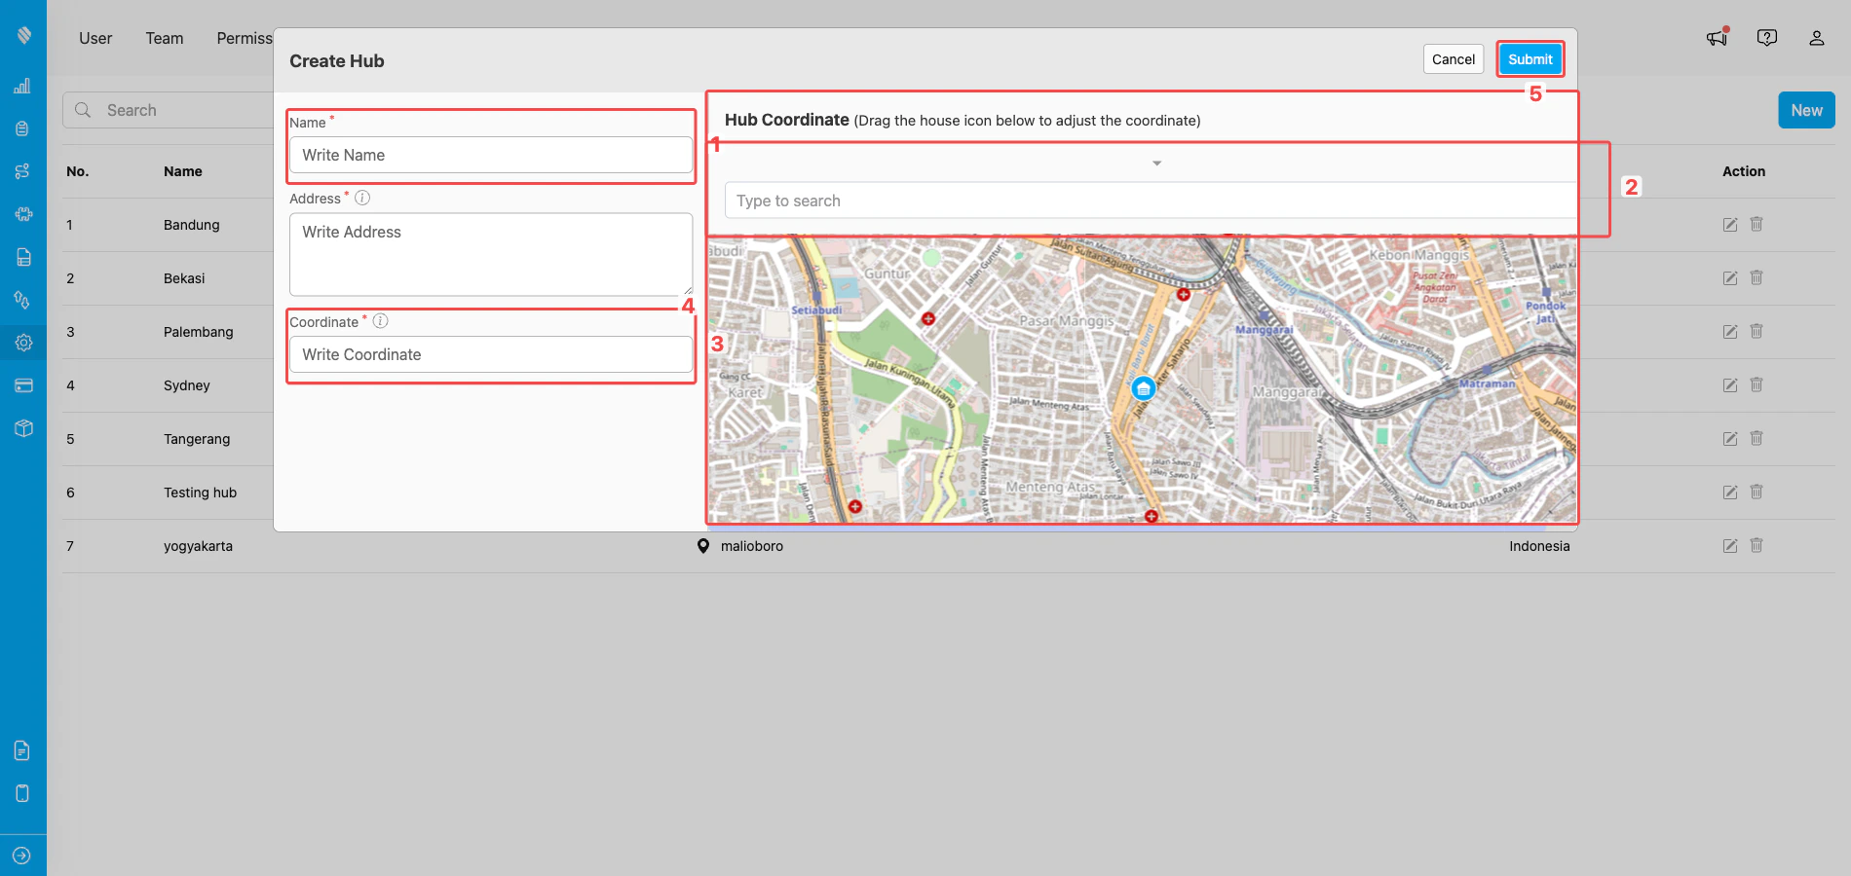Edit the Testing hub row

click(x=1730, y=493)
